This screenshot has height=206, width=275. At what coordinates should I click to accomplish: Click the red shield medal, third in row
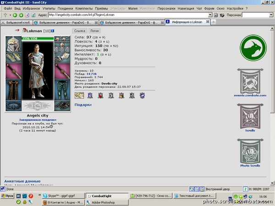(x=100, y=96)
